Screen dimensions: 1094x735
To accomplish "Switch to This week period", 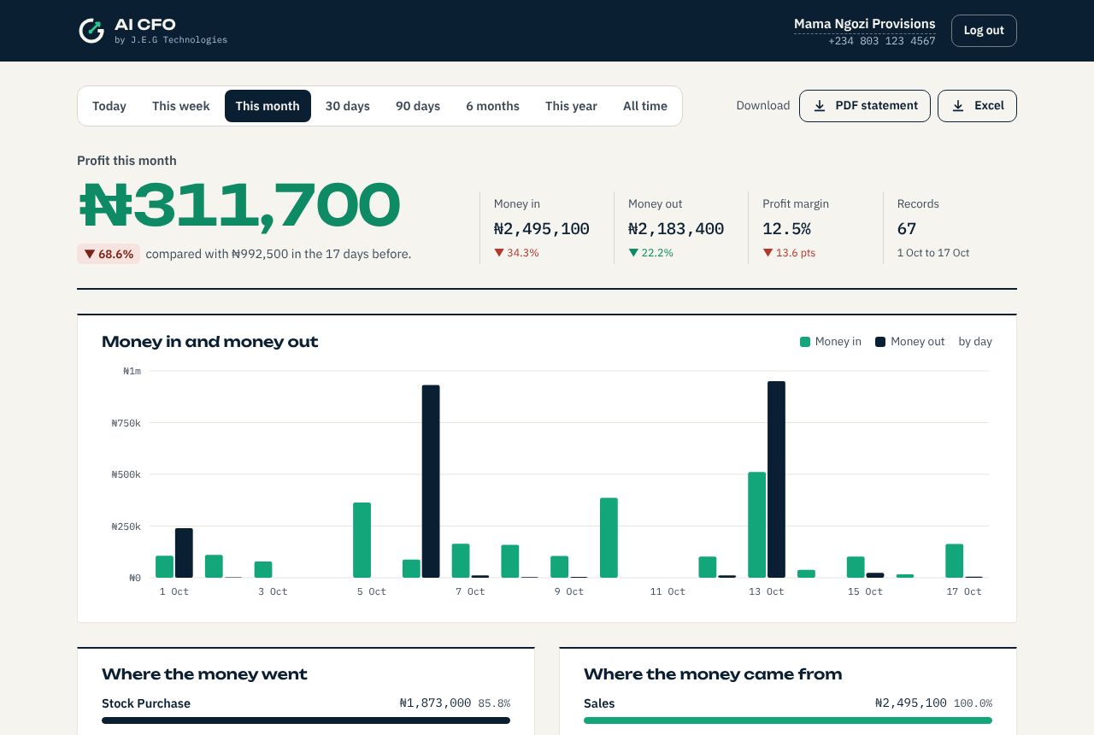I will pyautogui.click(x=181, y=106).
